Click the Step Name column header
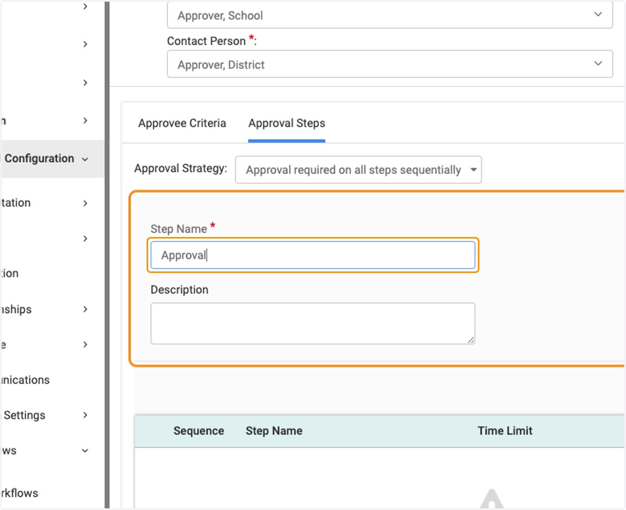Image resolution: width=626 pixels, height=510 pixels. coord(274,431)
